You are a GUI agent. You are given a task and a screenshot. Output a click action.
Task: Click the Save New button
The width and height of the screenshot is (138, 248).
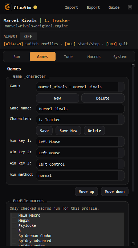tap(68, 131)
